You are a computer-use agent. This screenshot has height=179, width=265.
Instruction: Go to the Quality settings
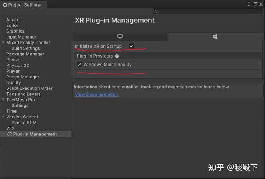[14, 83]
